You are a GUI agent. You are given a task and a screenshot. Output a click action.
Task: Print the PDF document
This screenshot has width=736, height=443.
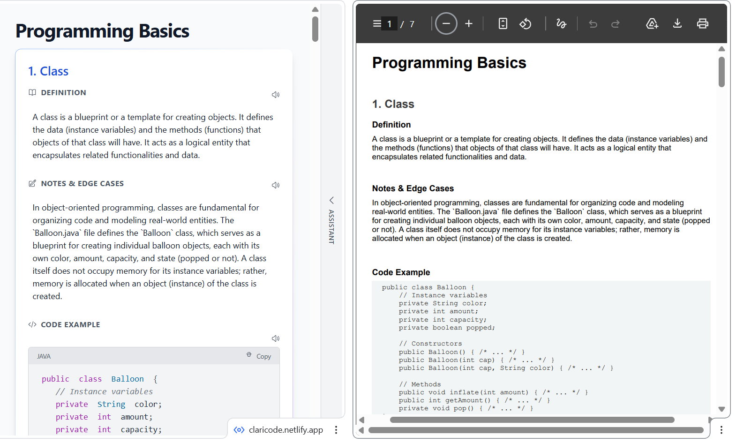(x=703, y=23)
